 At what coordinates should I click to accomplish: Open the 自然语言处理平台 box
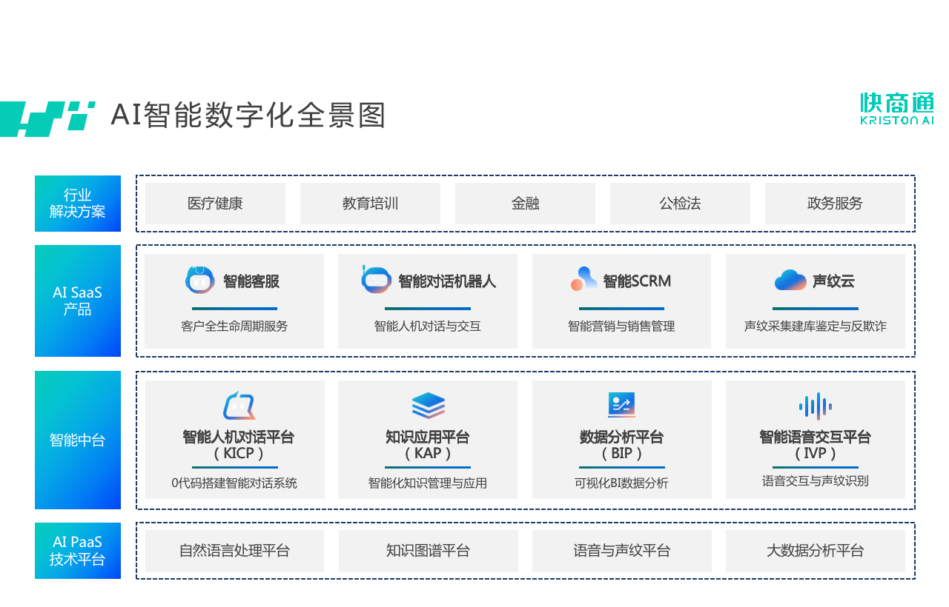pyautogui.click(x=234, y=551)
